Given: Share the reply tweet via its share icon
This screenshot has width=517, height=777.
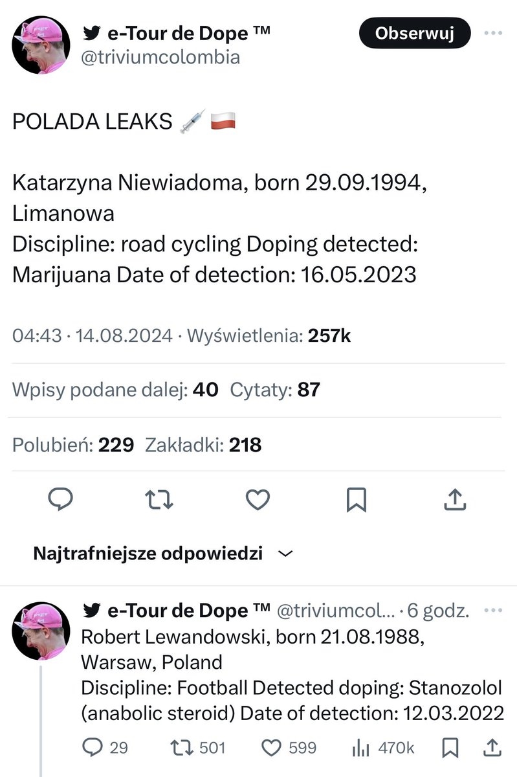Looking at the screenshot, I should [493, 748].
